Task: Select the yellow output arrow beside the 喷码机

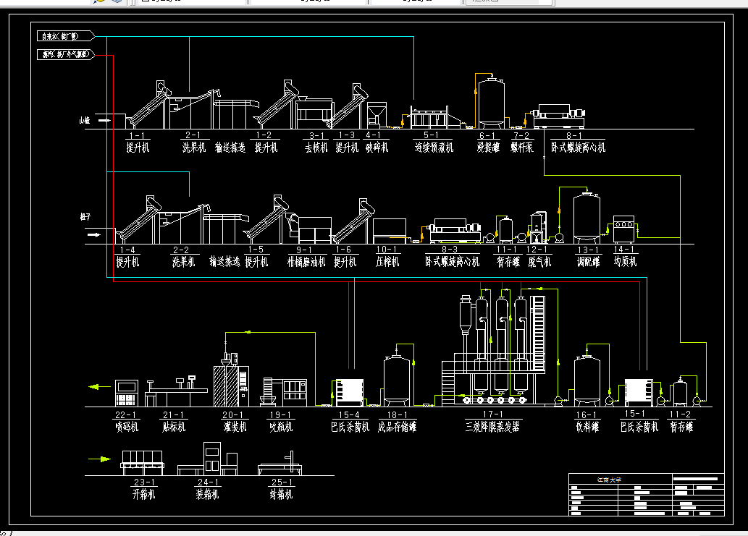Action: (100, 387)
